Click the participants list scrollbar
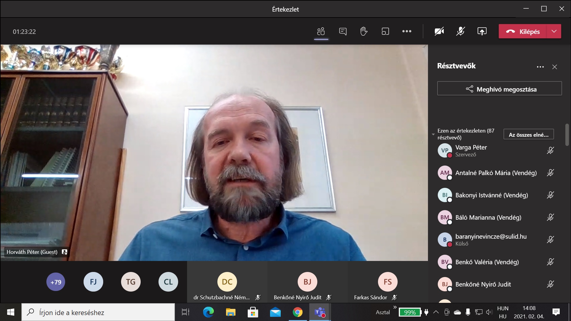The height and width of the screenshot is (321, 571). click(x=567, y=135)
